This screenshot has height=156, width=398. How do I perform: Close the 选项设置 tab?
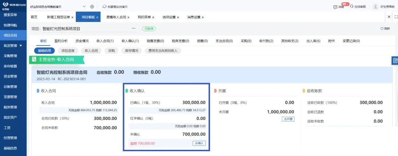(x=178, y=18)
